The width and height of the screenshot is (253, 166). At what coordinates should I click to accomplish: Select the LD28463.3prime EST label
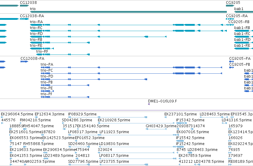click(202, 150)
